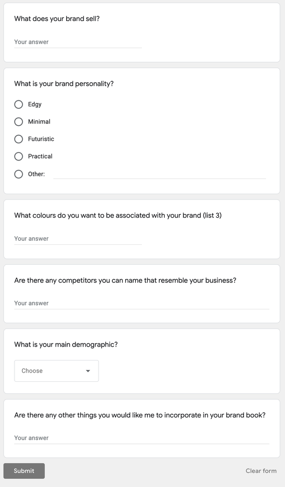Click the Futuristic label text
Viewport: 285px width, 487px height.
click(x=41, y=139)
